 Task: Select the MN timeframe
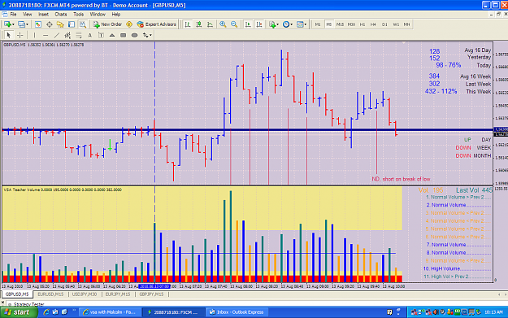pos(406,24)
